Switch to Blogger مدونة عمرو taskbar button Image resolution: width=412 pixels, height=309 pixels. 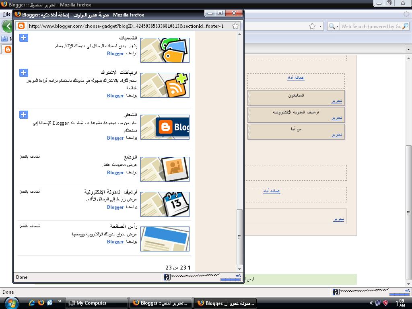225,303
